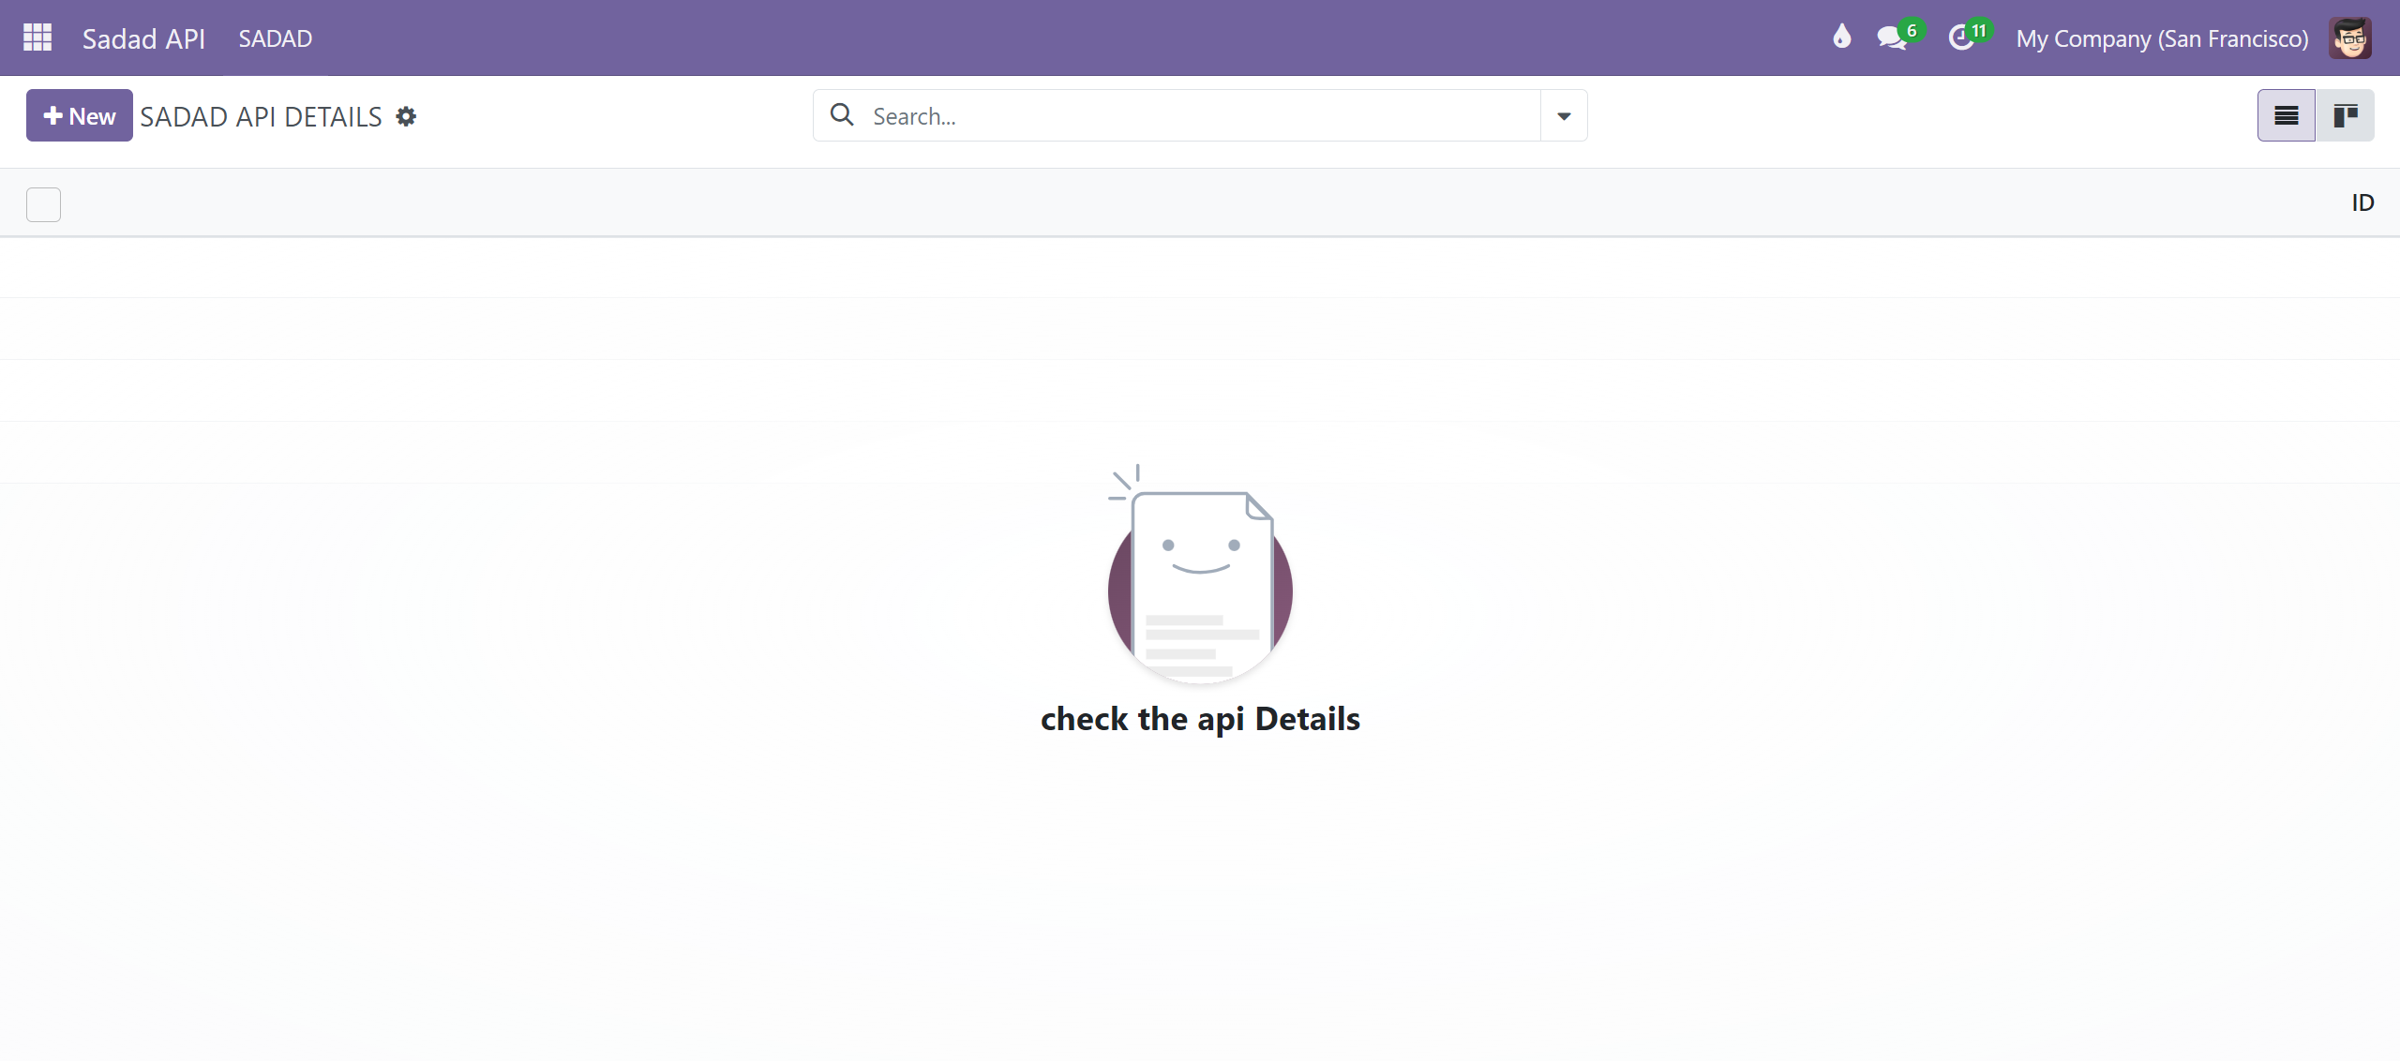The image size is (2400, 1061).
Task: Toggle the select-all checkbox
Action: pyautogui.click(x=44, y=203)
